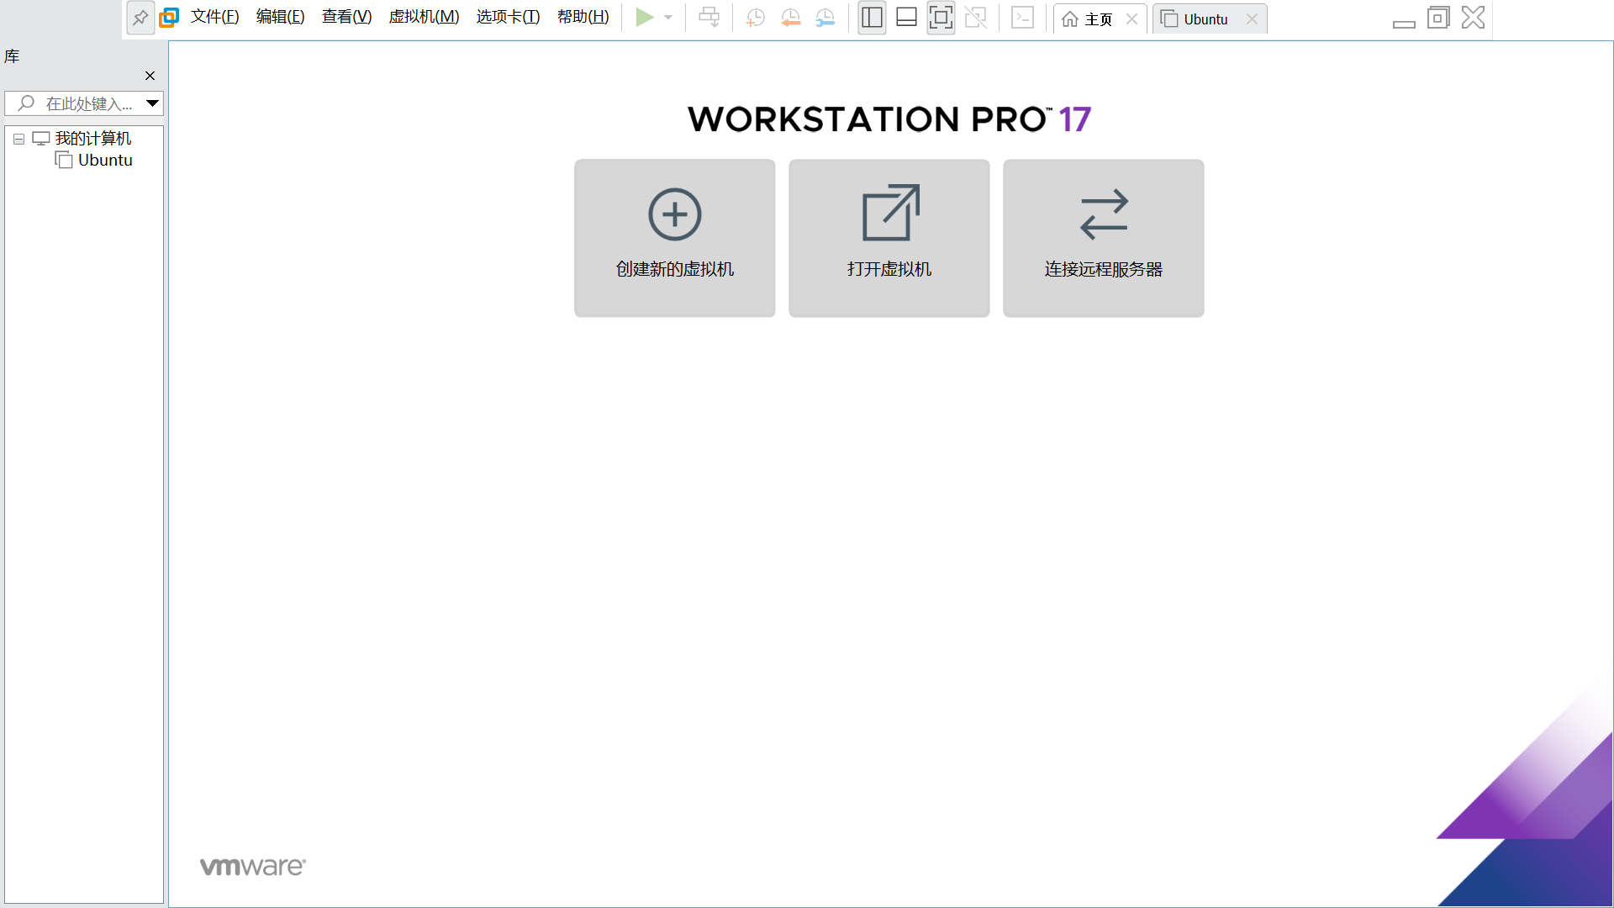Open the 帮助(H) menu
Image resolution: width=1614 pixels, height=908 pixels.
point(583,17)
